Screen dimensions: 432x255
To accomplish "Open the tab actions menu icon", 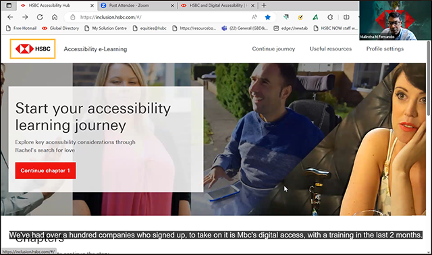I will click(9, 5).
